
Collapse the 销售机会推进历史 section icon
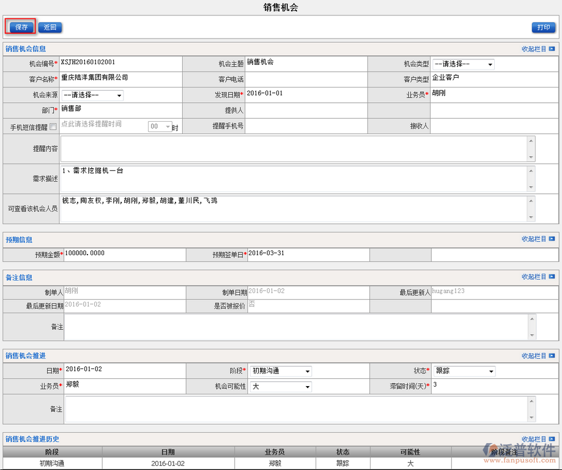[552, 439]
